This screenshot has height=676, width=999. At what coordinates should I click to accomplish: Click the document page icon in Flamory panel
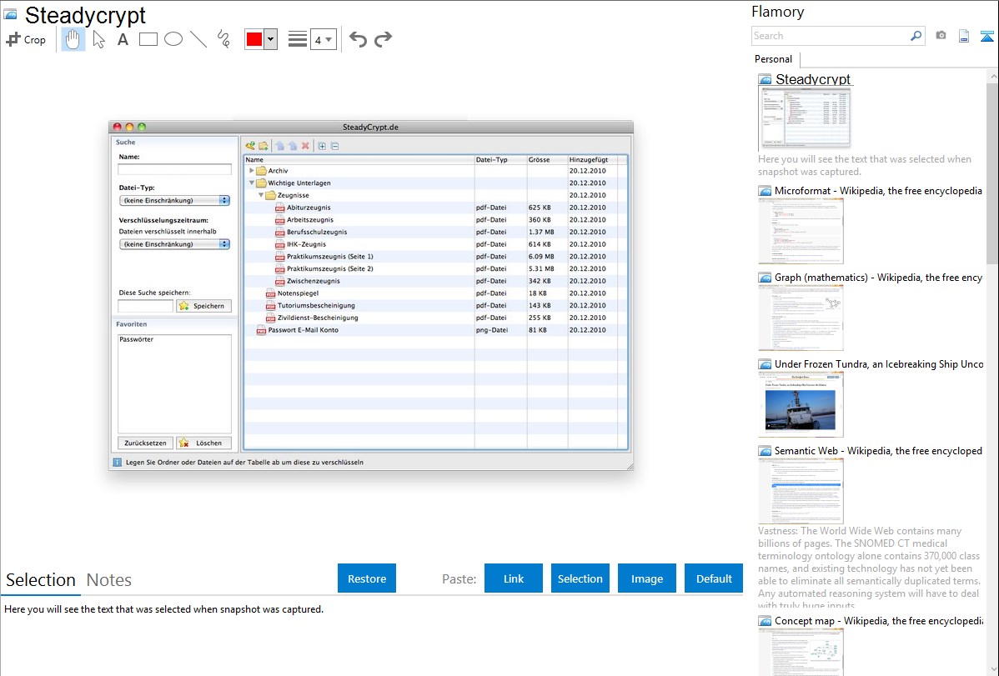coord(964,36)
